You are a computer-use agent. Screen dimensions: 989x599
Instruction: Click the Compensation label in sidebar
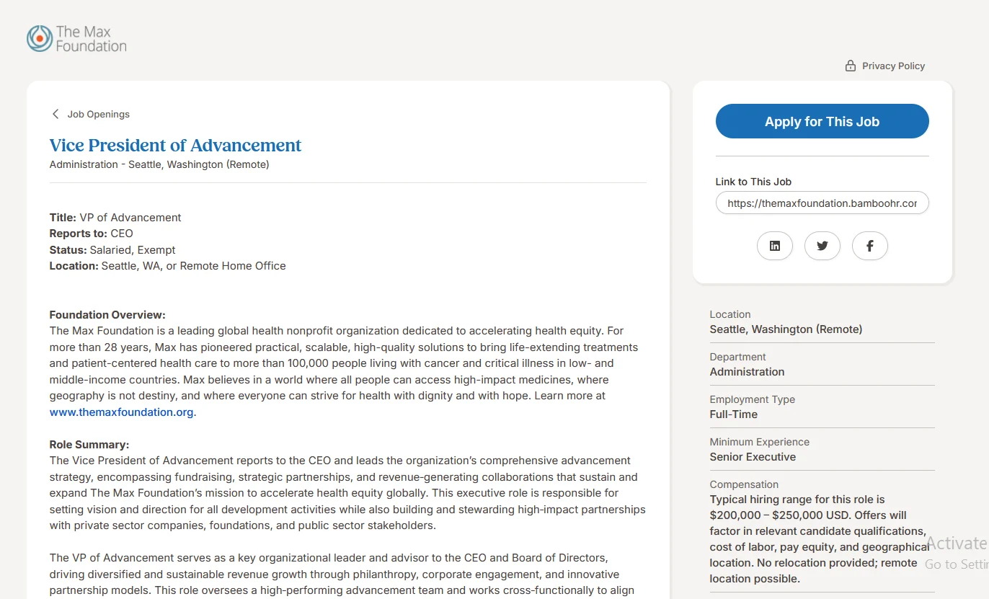[x=744, y=484]
